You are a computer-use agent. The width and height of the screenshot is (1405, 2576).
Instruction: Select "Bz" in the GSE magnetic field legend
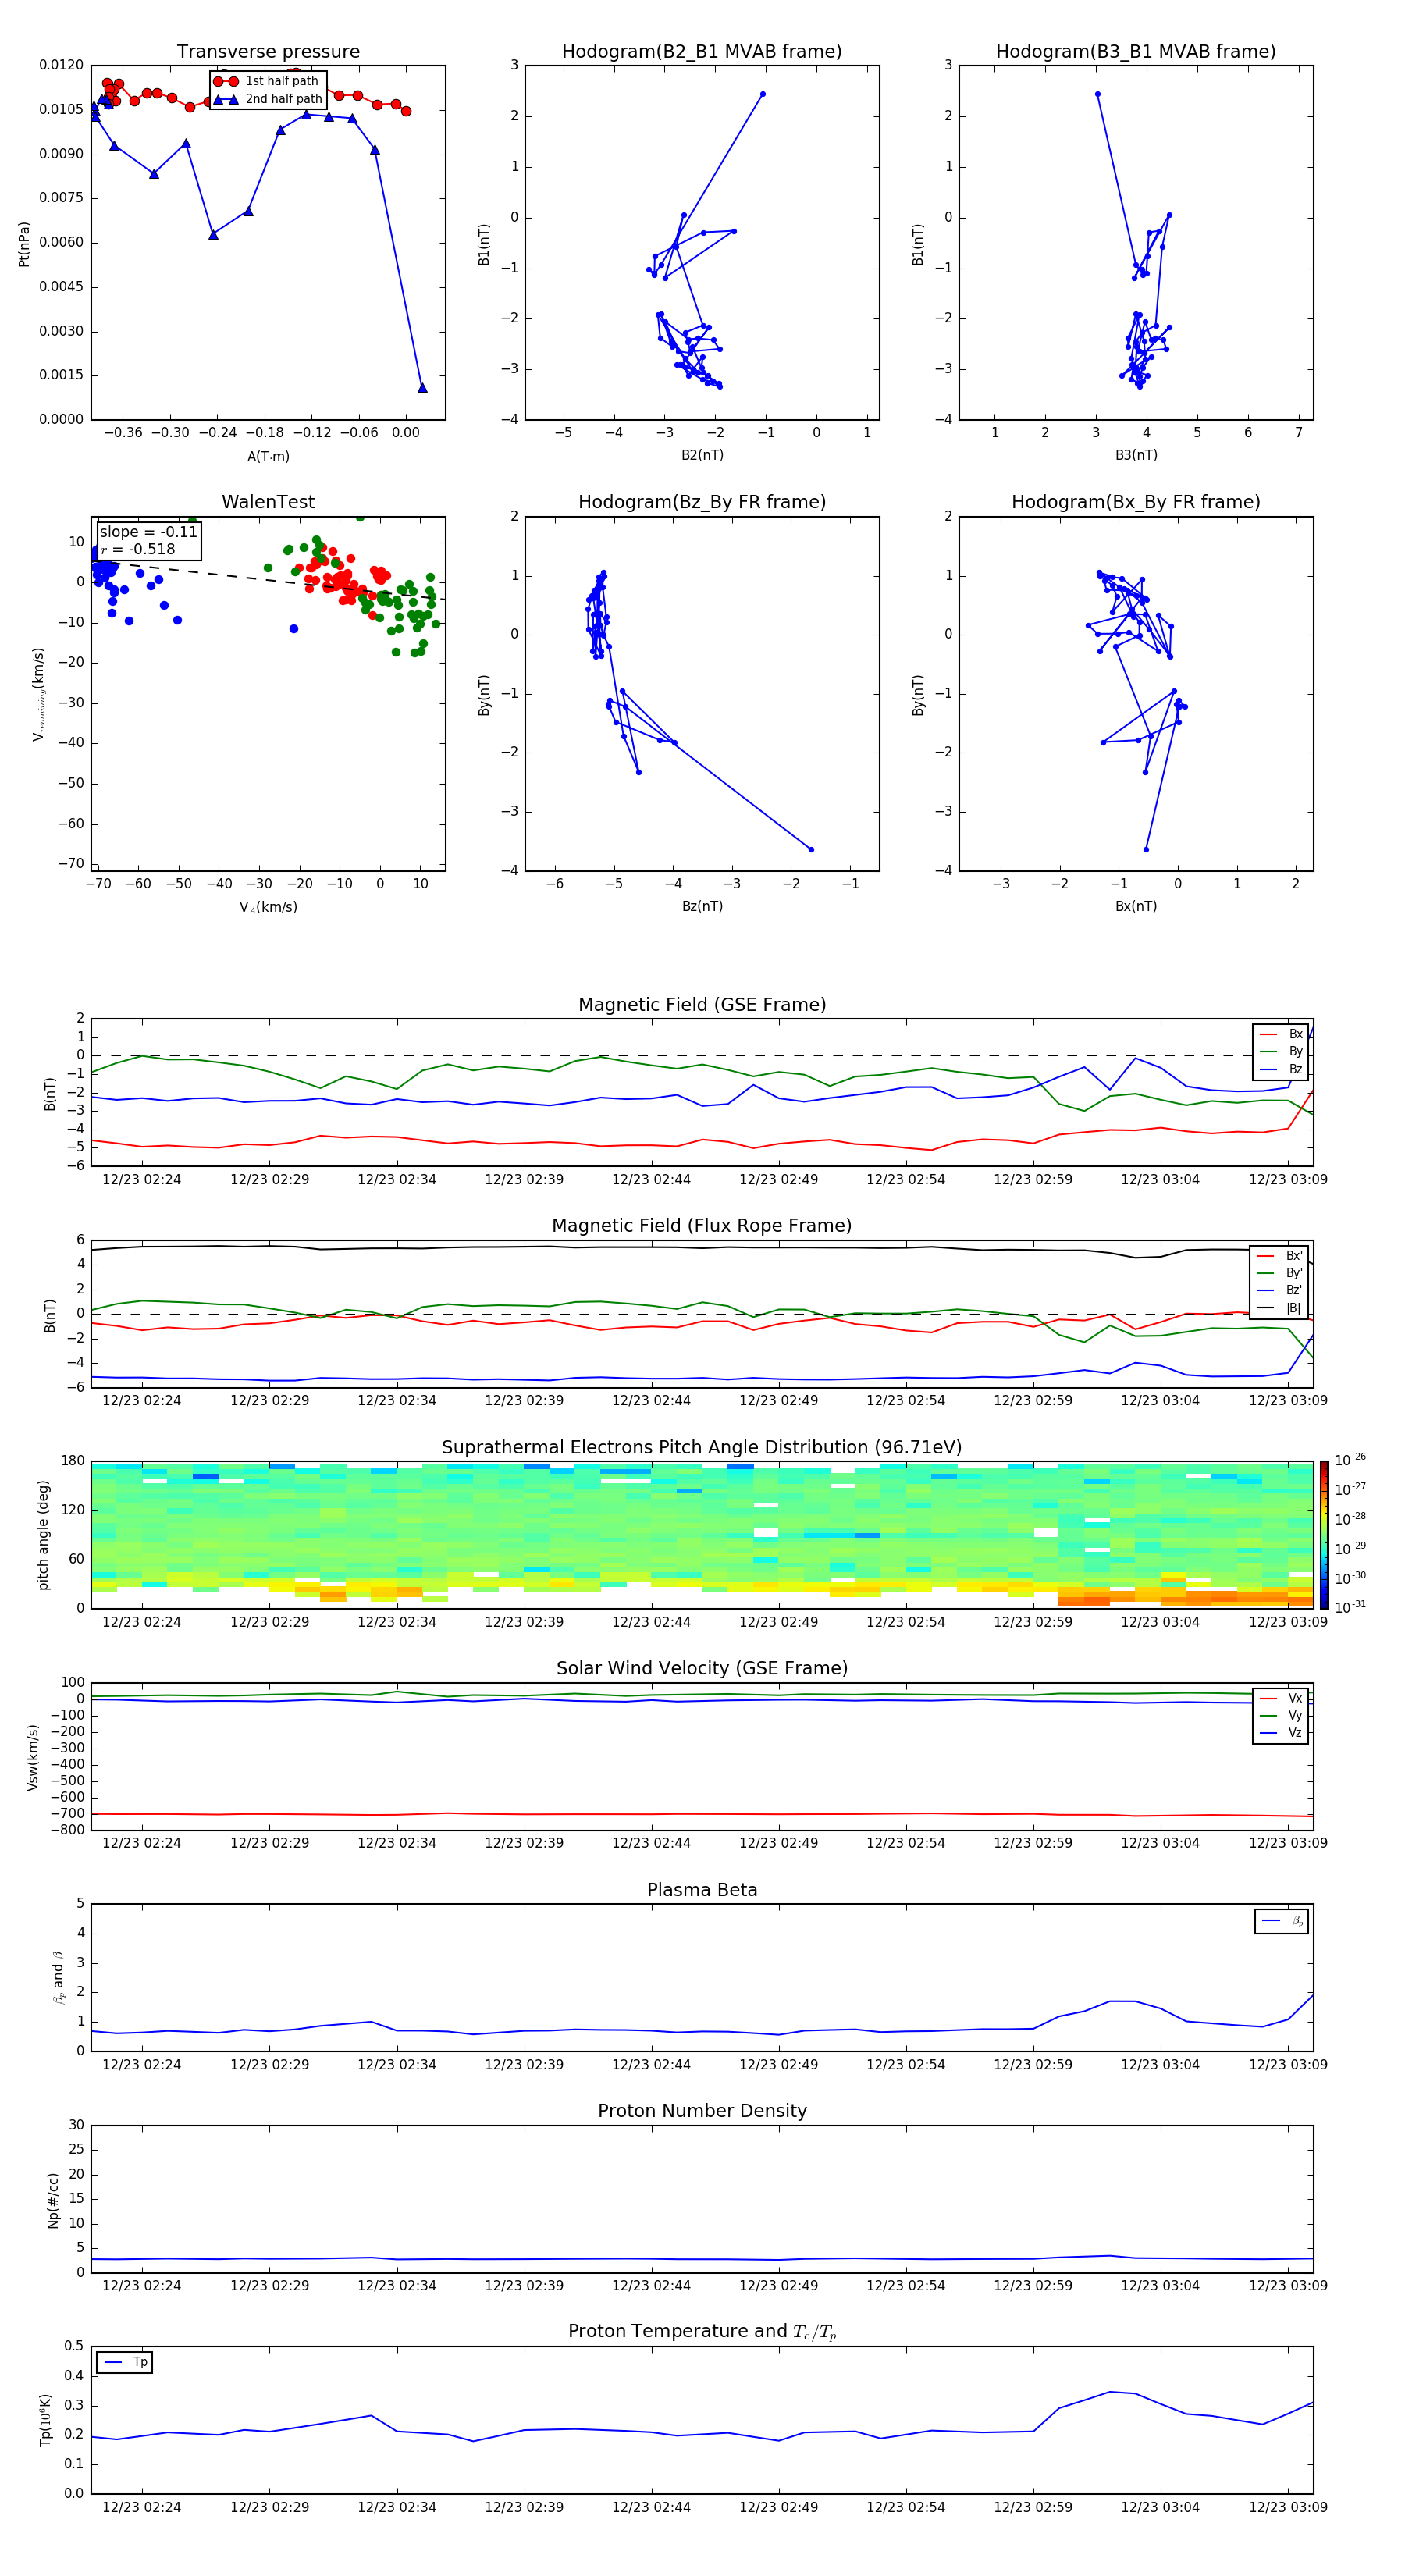pos(1281,1069)
